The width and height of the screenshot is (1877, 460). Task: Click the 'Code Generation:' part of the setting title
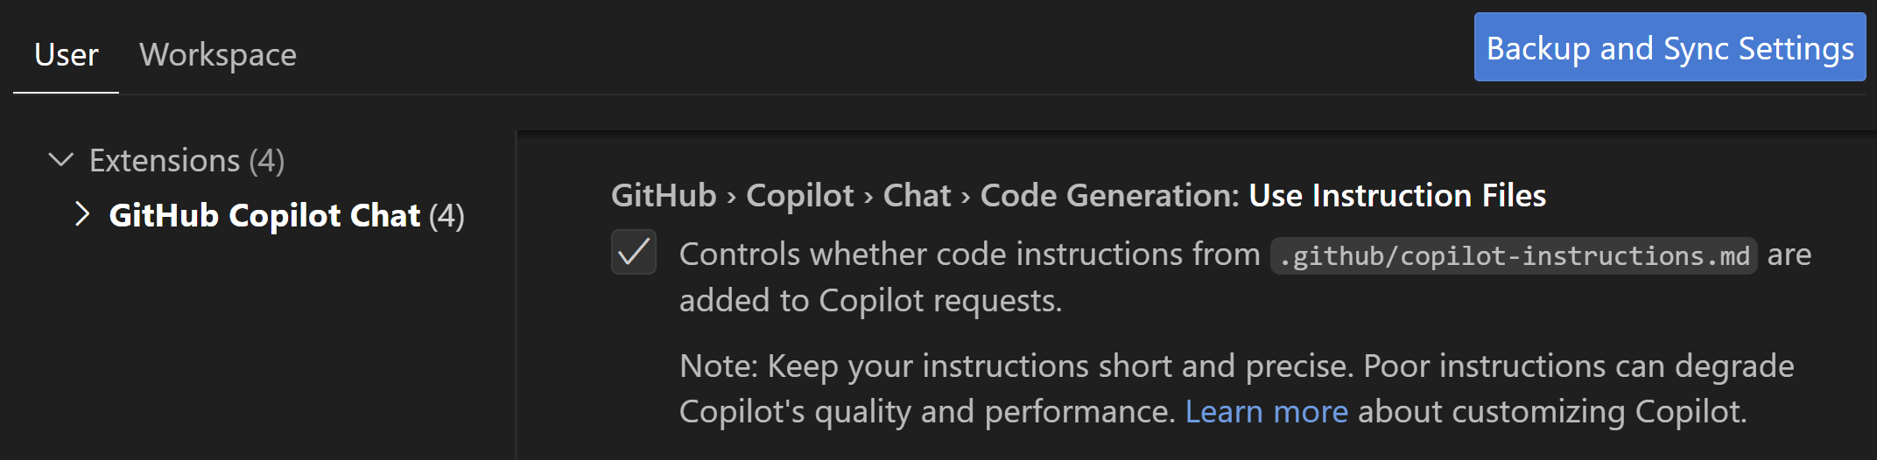[x=1109, y=195]
